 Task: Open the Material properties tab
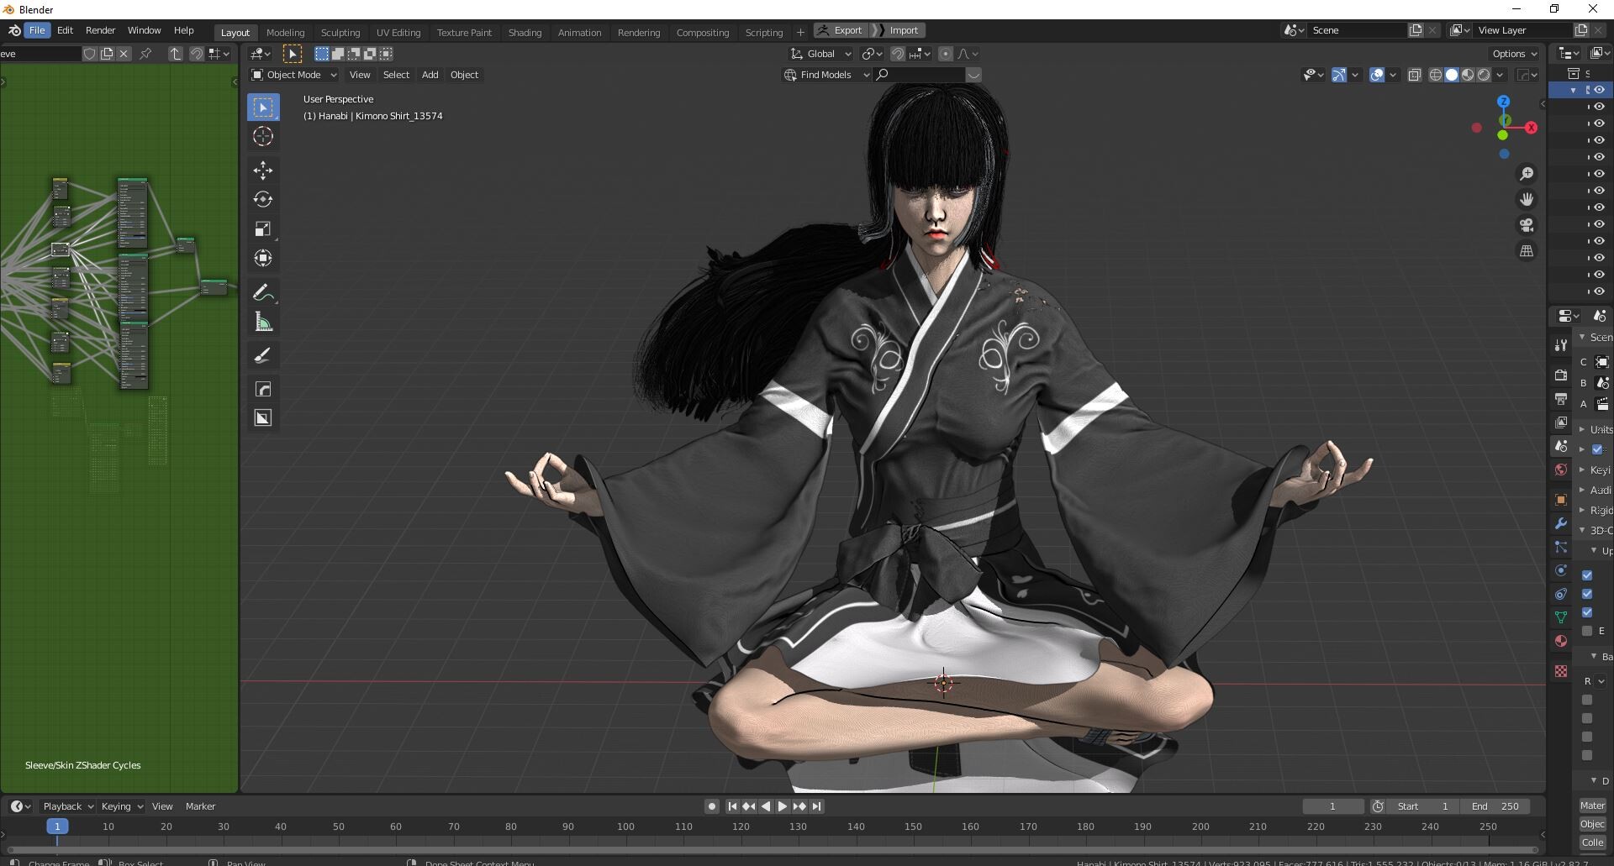(1561, 641)
